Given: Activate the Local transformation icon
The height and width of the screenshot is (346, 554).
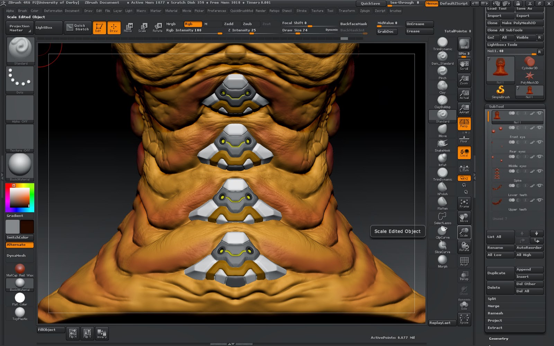Looking at the screenshot, I should (464, 152).
